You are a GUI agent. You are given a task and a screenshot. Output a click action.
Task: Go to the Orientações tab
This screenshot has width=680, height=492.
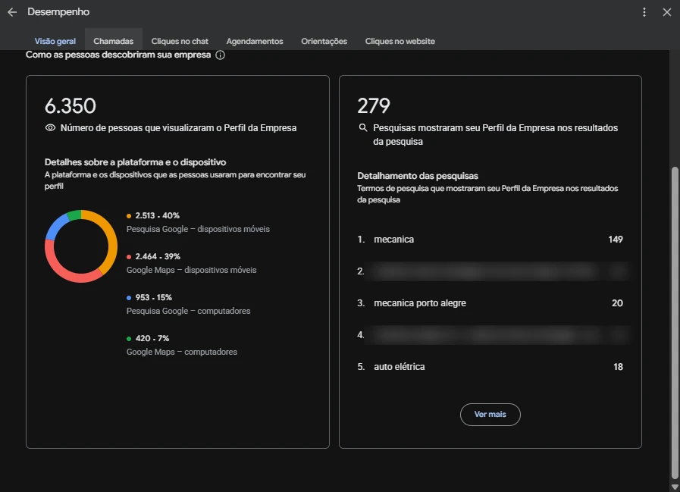pos(324,41)
